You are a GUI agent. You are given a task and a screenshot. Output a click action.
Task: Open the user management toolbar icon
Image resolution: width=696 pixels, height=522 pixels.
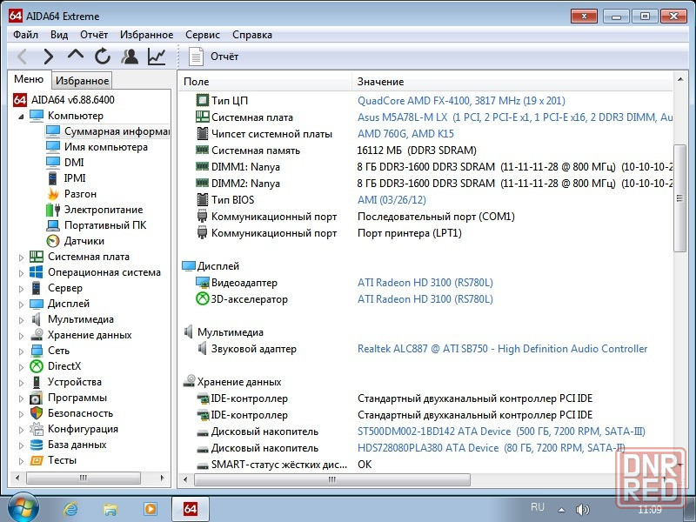130,57
